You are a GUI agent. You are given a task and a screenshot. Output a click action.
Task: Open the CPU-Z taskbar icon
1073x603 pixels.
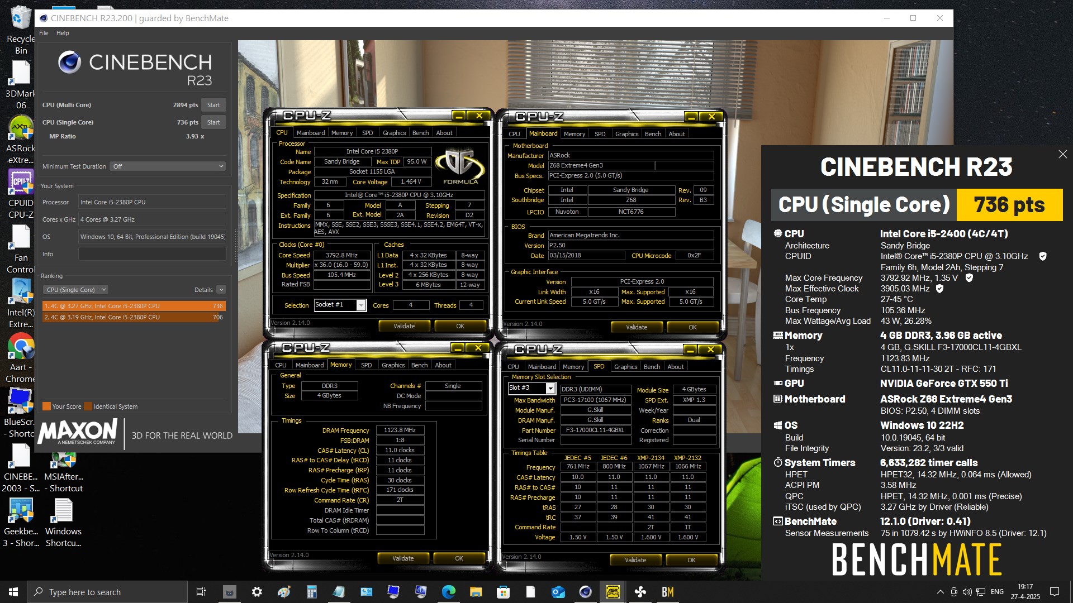pyautogui.click(x=613, y=592)
